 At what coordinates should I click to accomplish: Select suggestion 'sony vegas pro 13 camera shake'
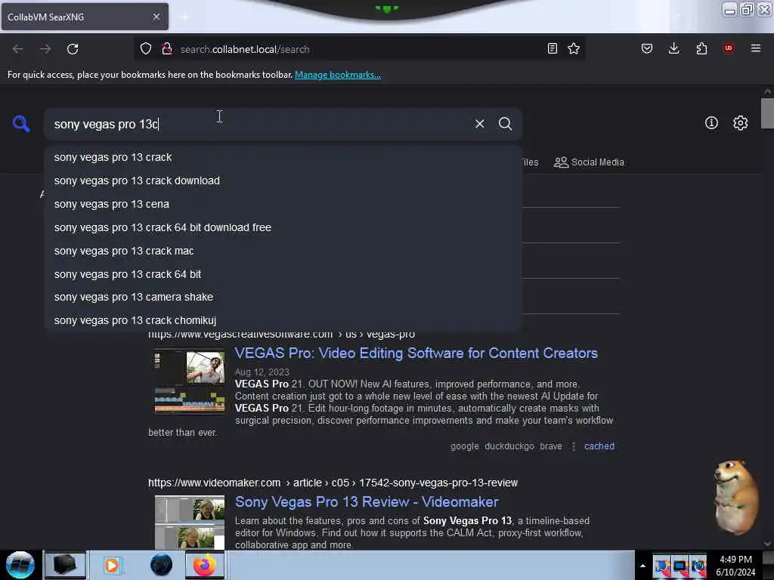coord(283,297)
